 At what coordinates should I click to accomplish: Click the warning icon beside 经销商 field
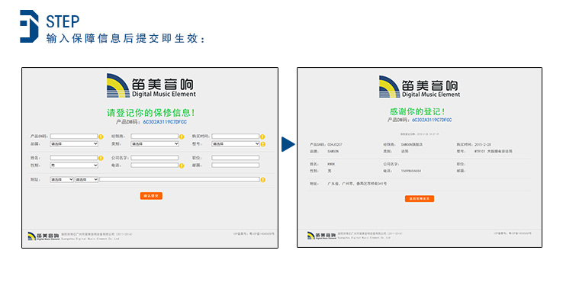(x=182, y=136)
